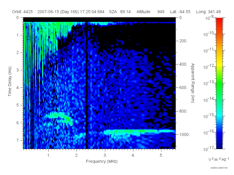Click the 3. tick label on frequency axis
234x175 pixels.
(x=105, y=155)
